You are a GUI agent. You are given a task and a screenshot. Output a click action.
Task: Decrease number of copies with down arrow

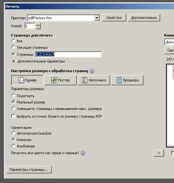(x=38, y=28)
